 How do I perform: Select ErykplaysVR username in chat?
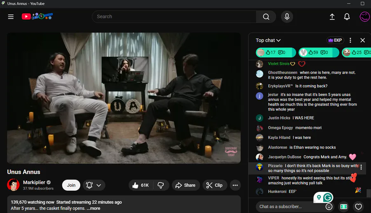point(280,86)
